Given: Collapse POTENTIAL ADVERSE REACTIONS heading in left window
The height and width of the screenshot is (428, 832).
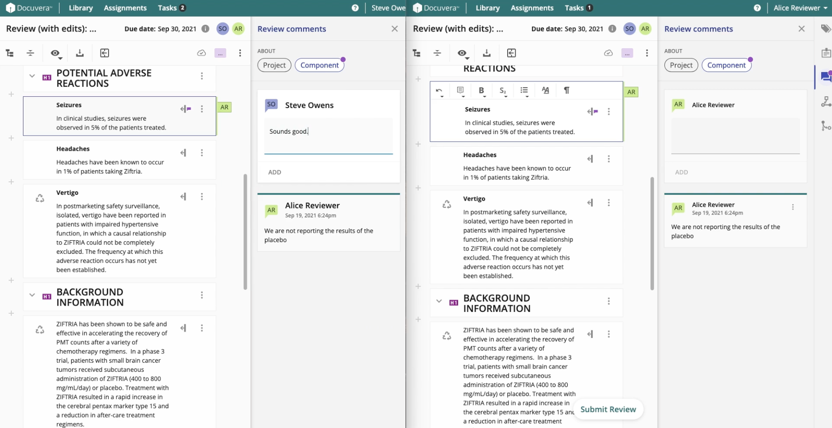Looking at the screenshot, I should [x=32, y=76].
